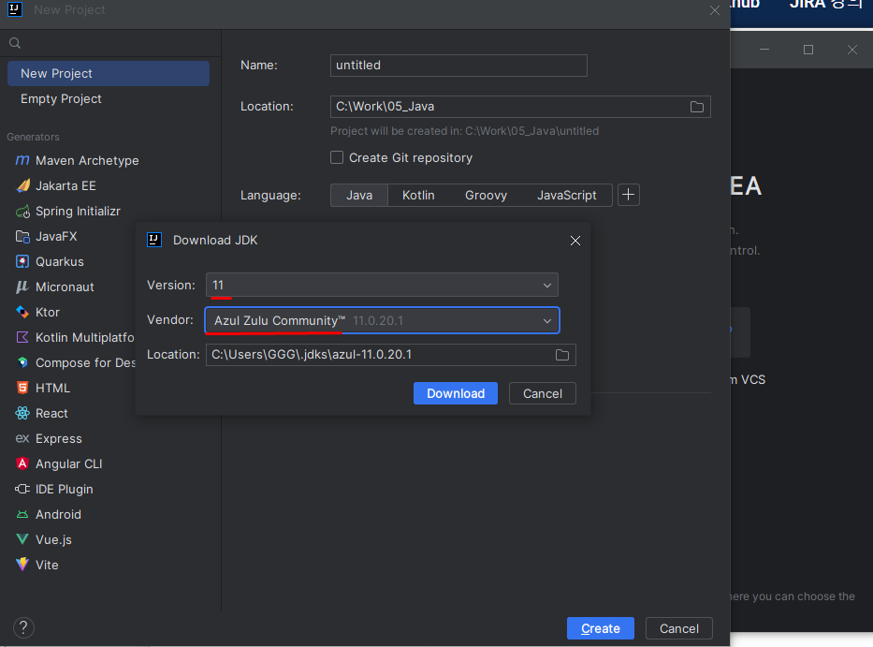Browse JDK download location folder icon

[561, 355]
